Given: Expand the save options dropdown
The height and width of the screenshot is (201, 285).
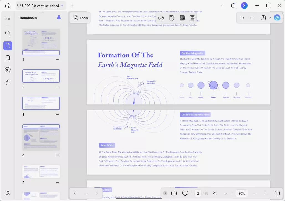Looking at the screenshot, I should coord(270,17).
